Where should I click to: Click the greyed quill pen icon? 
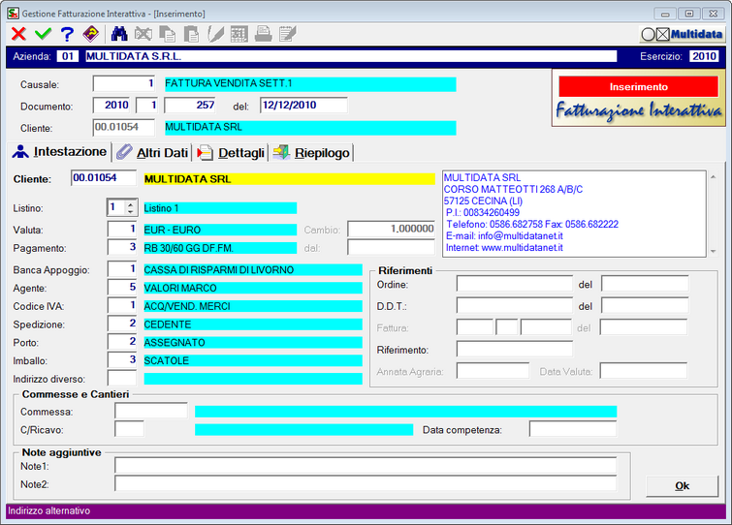coord(215,34)
